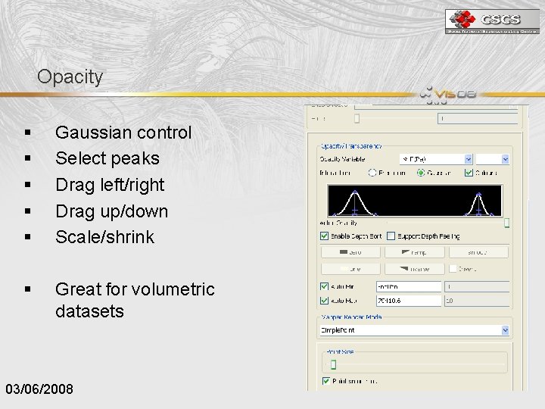
Task: Click the greyed field right of Auto Min value
Action: click(477, 286)
